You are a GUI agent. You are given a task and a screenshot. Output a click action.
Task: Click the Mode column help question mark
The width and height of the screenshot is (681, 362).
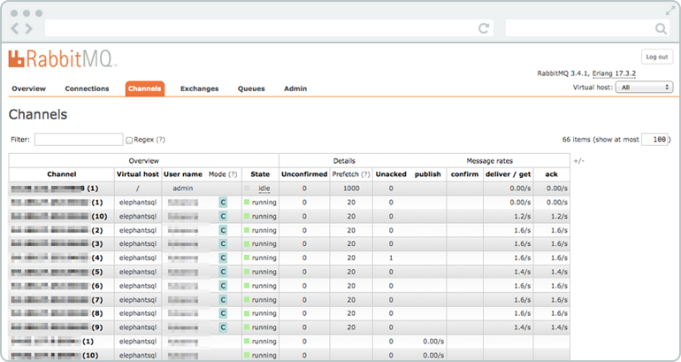pyautogui.click(x=233, y=174)
